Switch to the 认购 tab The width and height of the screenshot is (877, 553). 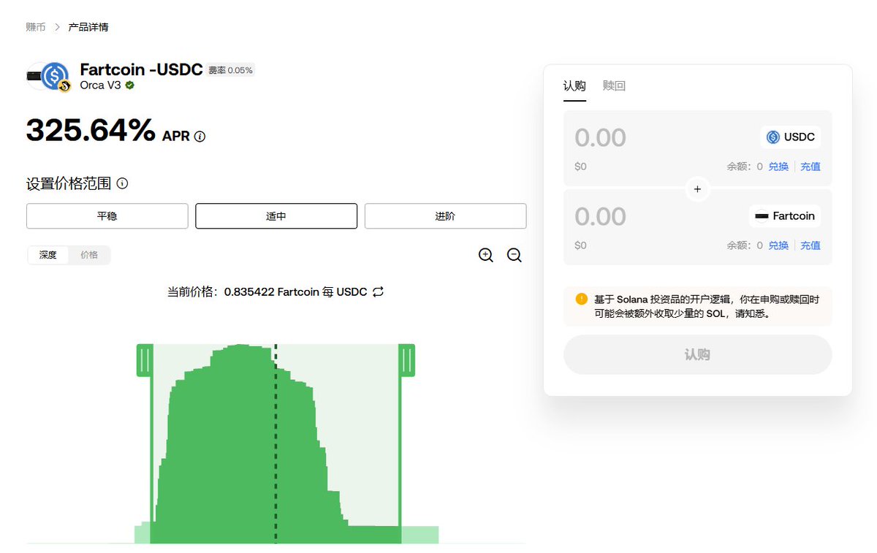point(574,86)
